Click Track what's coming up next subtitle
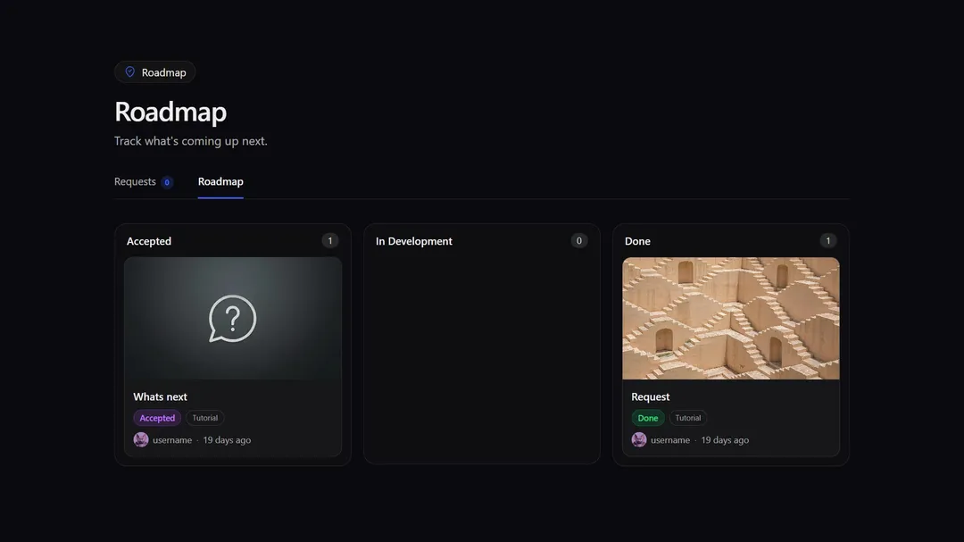Screen dimensions: 964x542 click(191, 141)
